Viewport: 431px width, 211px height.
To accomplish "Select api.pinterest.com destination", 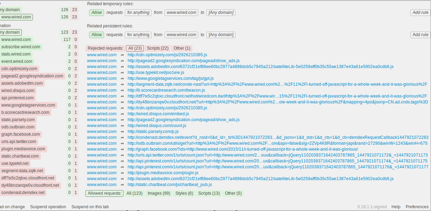I will 18,98.
